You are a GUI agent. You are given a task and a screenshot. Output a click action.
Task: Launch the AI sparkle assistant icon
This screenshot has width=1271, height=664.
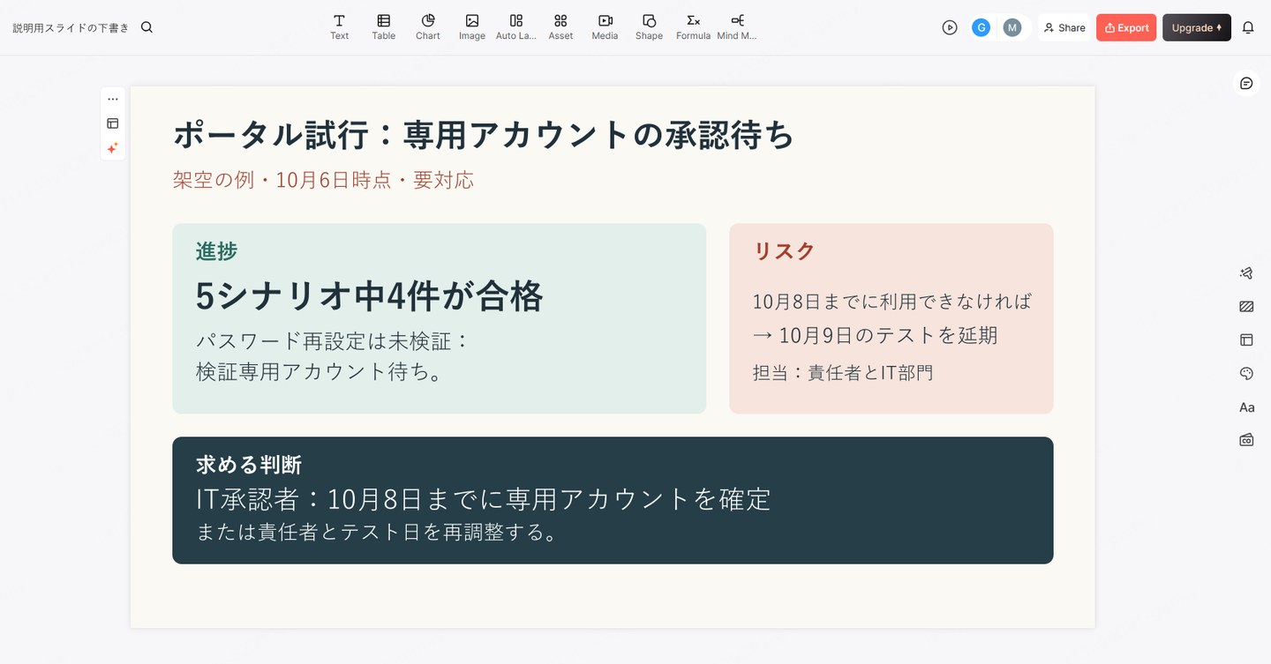[113, 148]
